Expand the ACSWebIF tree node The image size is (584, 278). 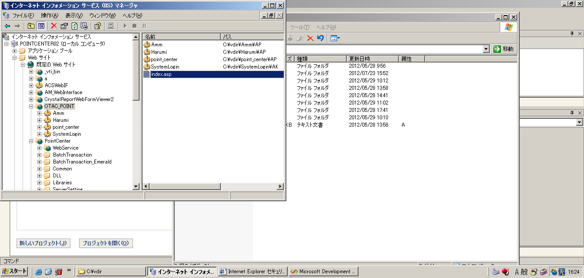point(31,85)
